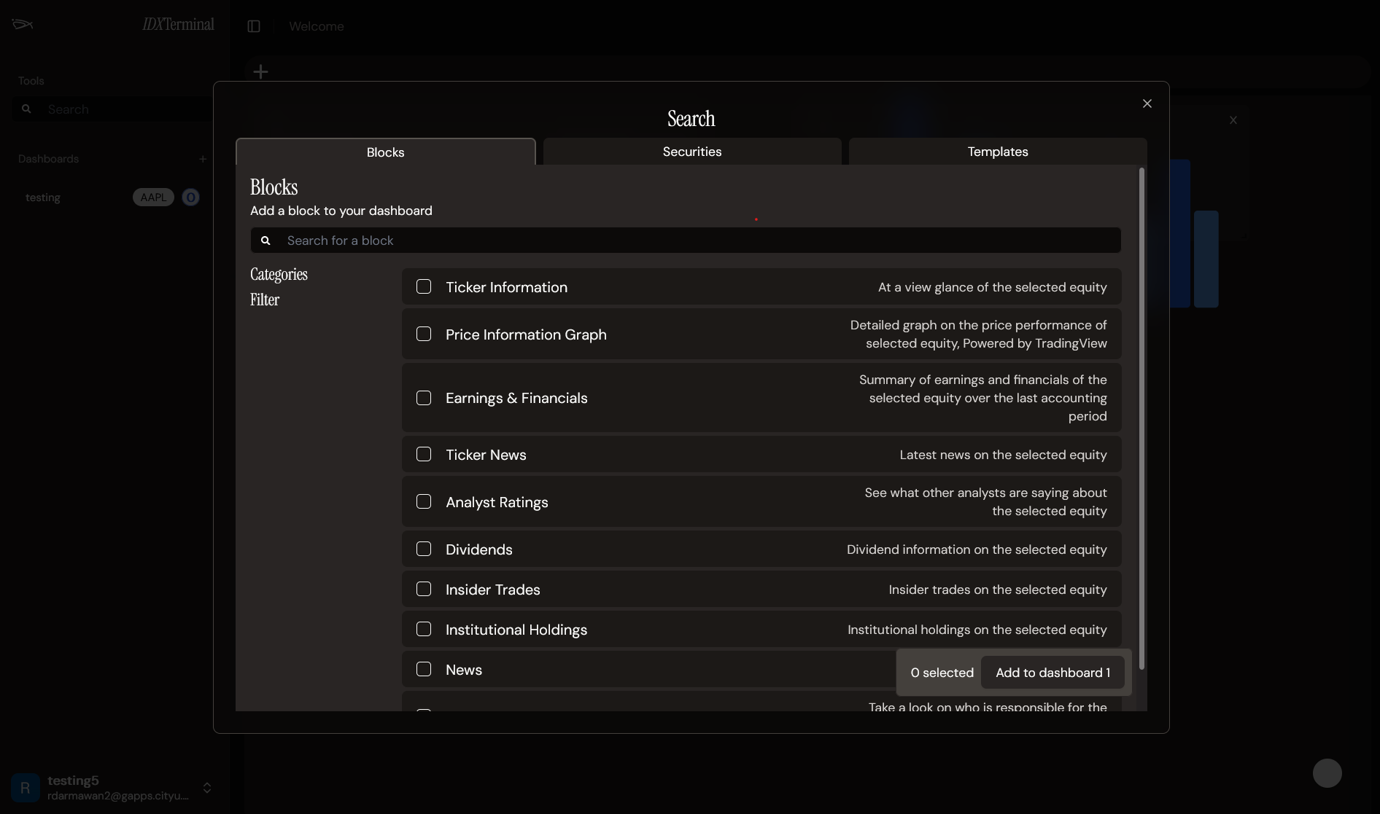Click the Analyst Ratings title
The image size is (1380, 814).
(x=497, y=502)
